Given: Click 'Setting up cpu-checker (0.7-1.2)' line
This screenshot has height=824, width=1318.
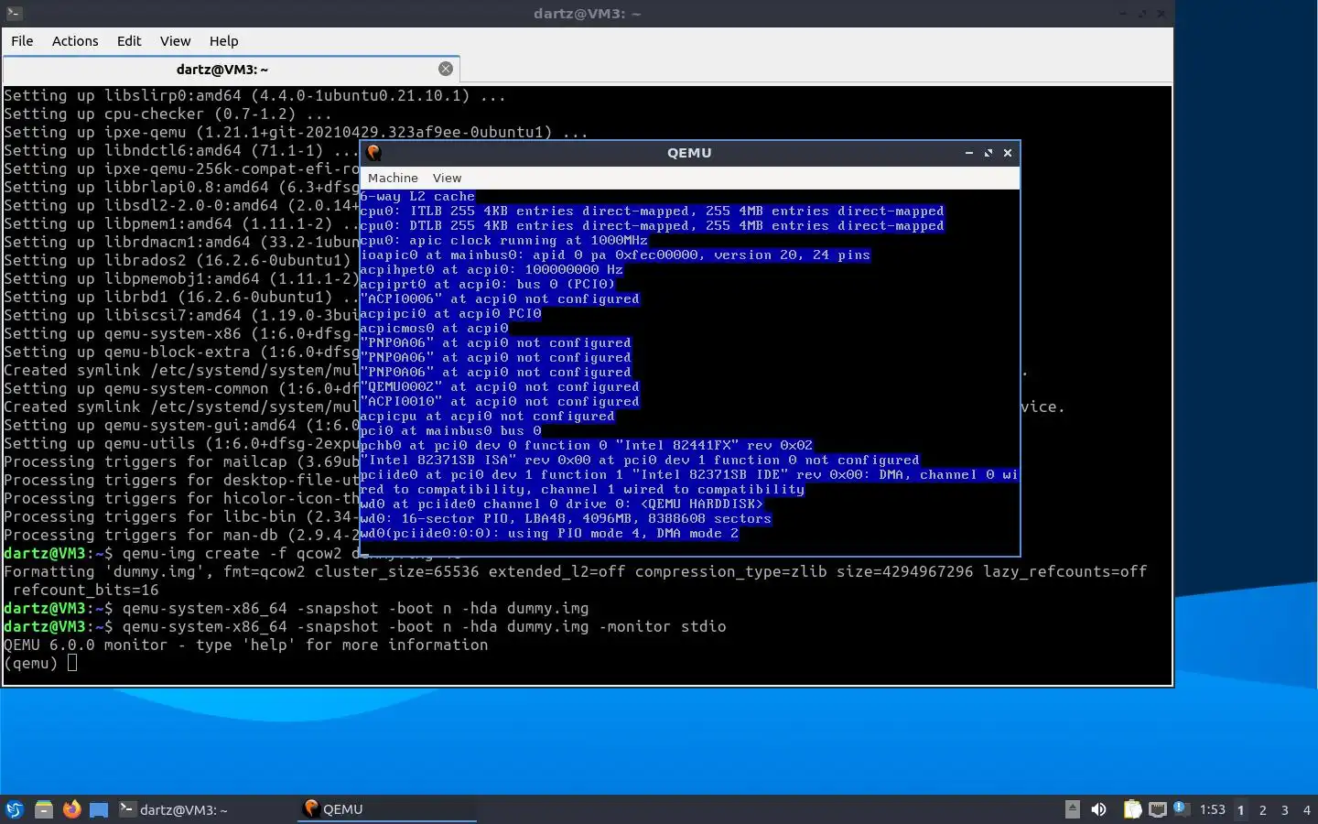Looking at the screenshot, I should coord(167,114).
